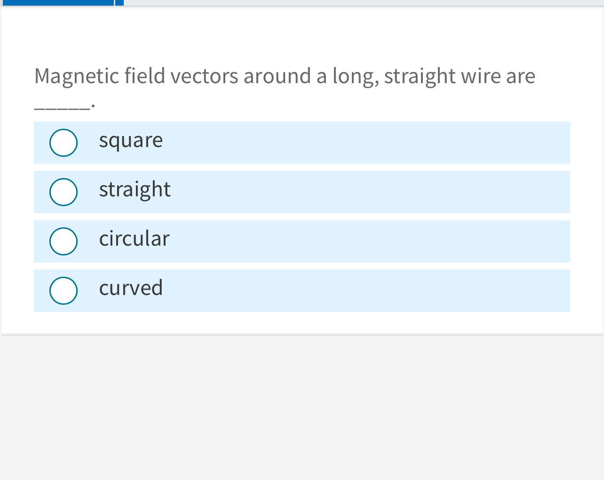The height and width of the screenshot is (480, 604).
Task: Click the empty gray area below the question card
Action: (x=301, y=404)
